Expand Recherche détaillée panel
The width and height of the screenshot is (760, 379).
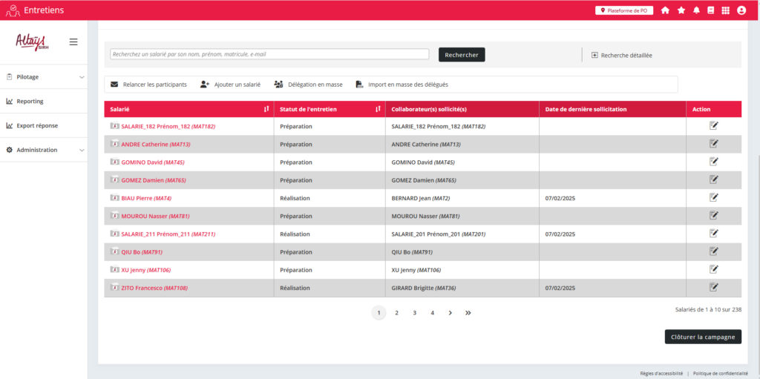point(622,55)
